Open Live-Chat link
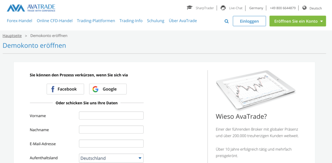The height and width of the screenshot is (163, 332). (x=236, y=8)
